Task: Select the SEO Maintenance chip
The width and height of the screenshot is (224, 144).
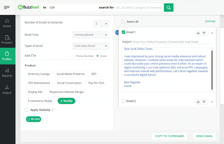Action: tap(39, 83)
